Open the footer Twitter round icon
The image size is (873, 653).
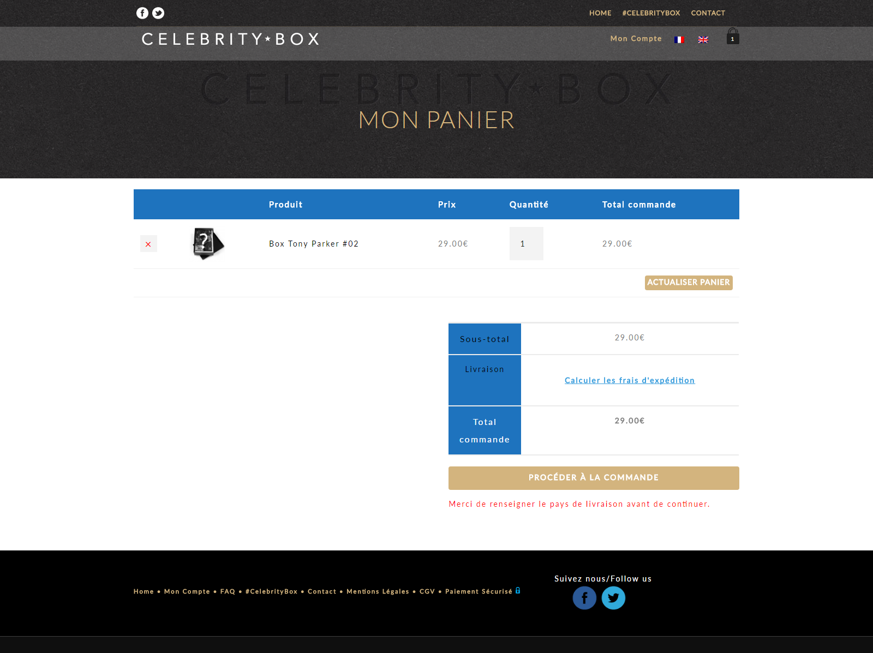[613, 598]
